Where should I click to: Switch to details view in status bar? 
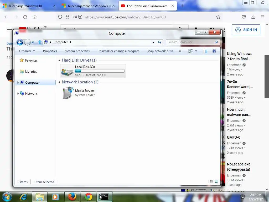pos(210,182)
